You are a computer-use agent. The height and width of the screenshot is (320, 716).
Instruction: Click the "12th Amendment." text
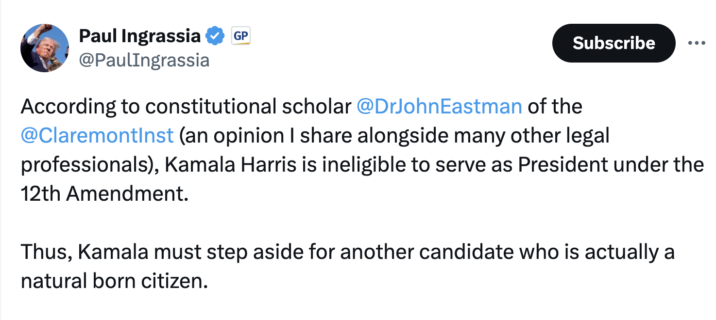(104, 193)
